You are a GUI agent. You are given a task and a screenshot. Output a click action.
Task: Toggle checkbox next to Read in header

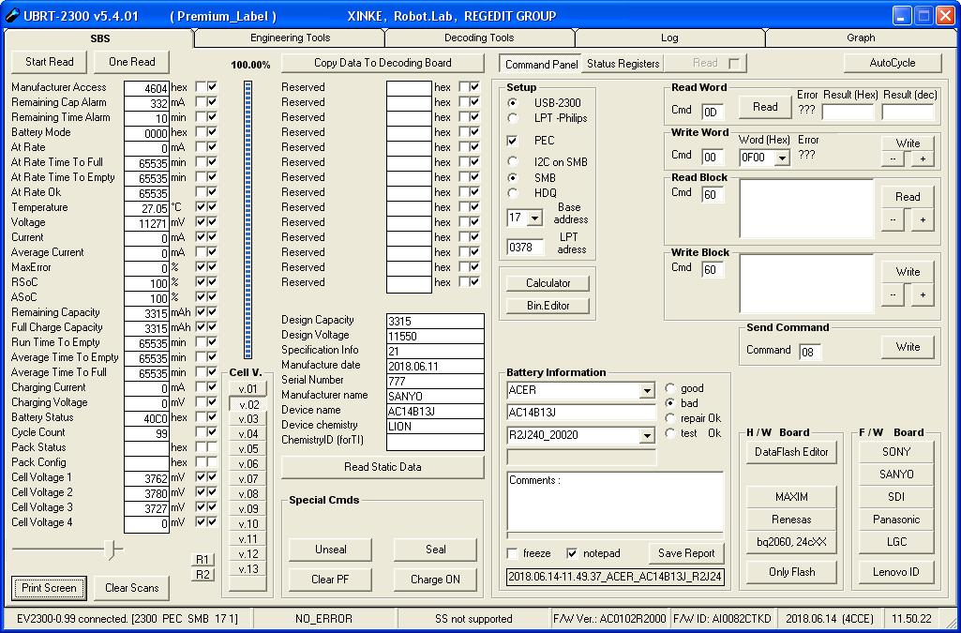click(733, 63)
